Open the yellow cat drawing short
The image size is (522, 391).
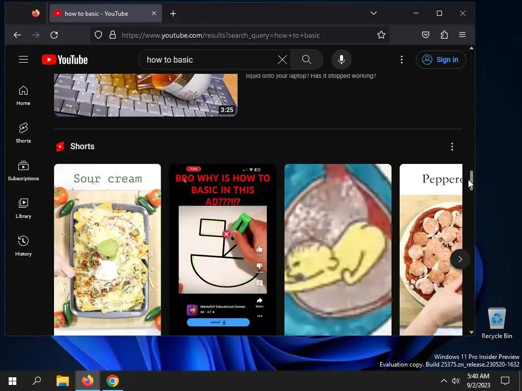pyautogui.click(x=337, y=249)
